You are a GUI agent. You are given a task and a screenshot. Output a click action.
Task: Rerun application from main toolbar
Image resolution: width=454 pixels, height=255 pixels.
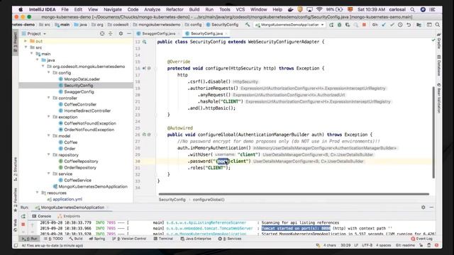331,25
